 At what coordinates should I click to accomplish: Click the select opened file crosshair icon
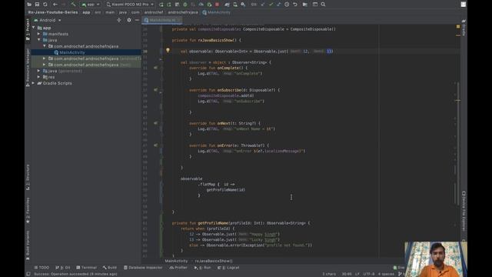(119, 20)
